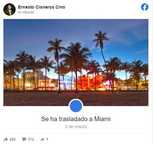The height and width of the screenshot is (144, 153).
Task: Open the Miami beach cover photo
Action: point(76,62)
